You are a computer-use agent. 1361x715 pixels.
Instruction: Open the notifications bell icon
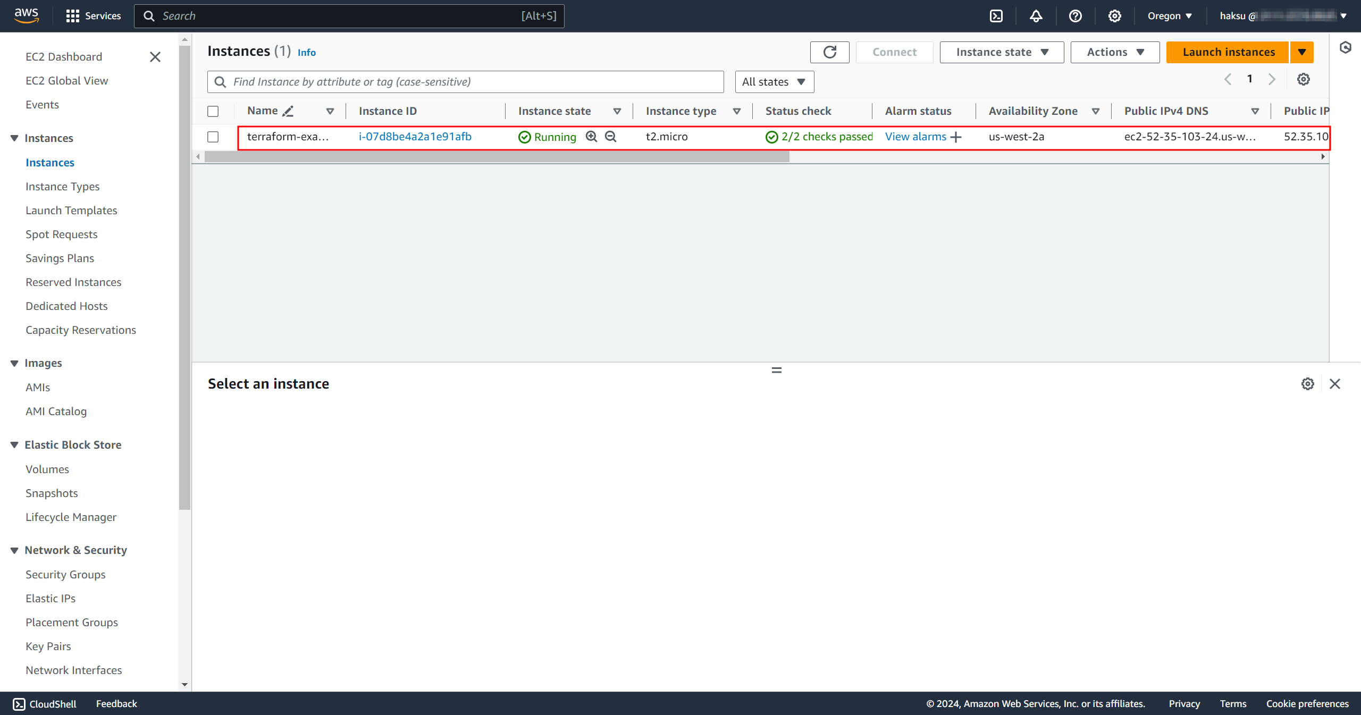pyautogui.click(x=1036, y=16)
